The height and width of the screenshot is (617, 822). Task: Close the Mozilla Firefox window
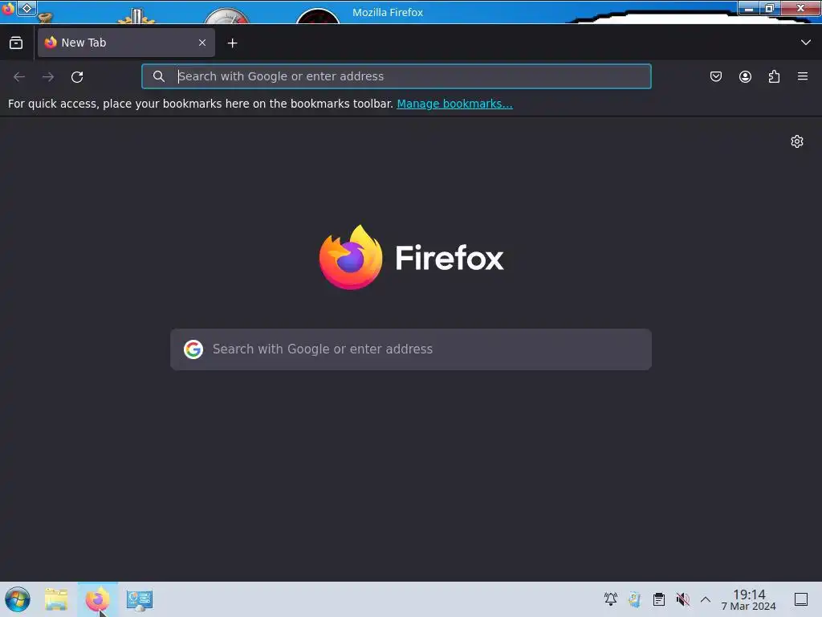click(x=800, y=8)
